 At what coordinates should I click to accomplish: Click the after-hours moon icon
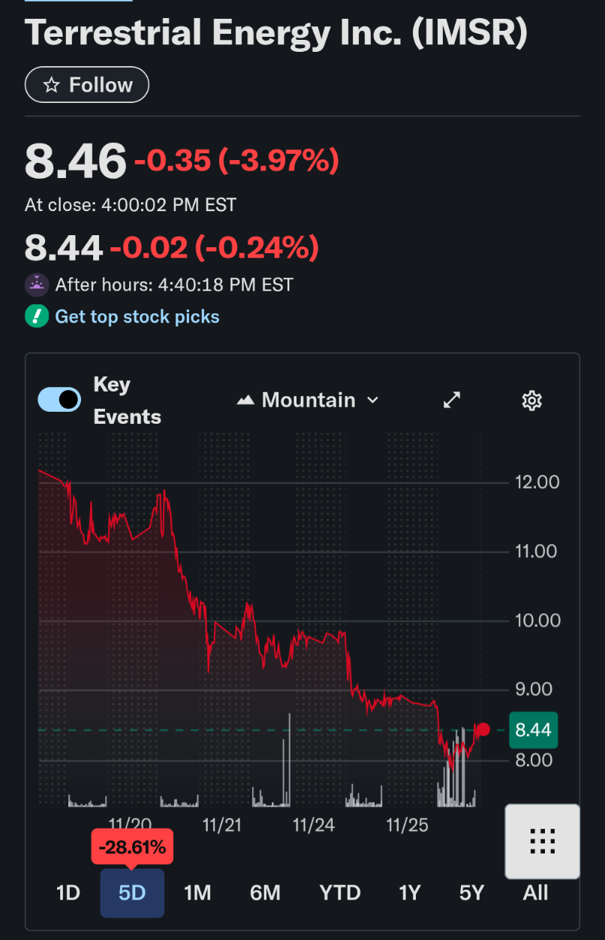pos(36,285)
